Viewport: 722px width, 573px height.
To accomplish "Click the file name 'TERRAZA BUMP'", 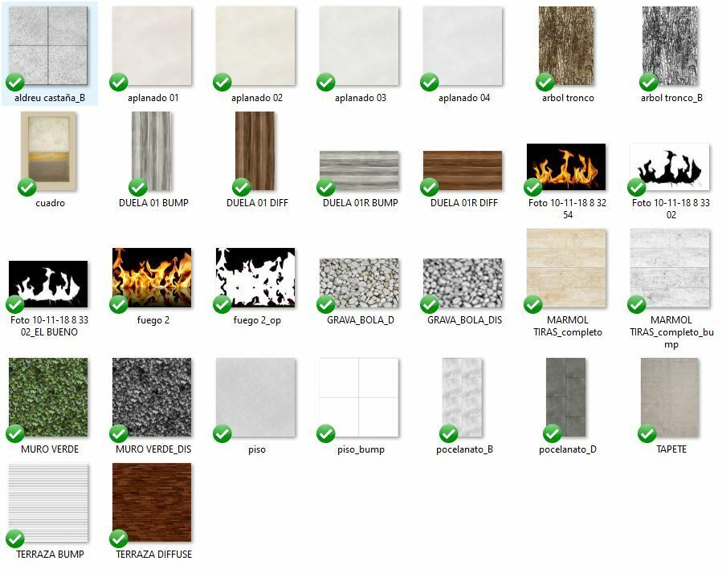I will pyautogui.click(x=50, y=554).
